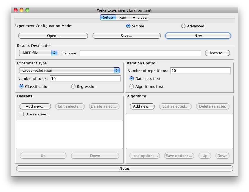249x192 pixels.
Task: Click Load options... button
Action: point(145,156)
